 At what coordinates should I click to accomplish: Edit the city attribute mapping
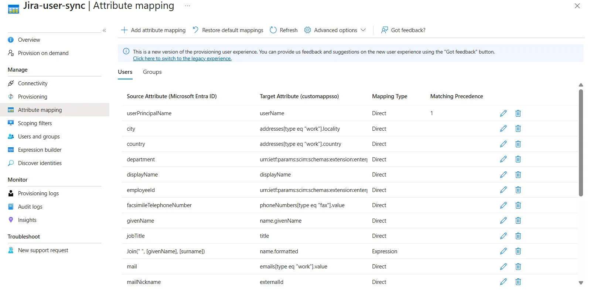click(x=503, y=128)
